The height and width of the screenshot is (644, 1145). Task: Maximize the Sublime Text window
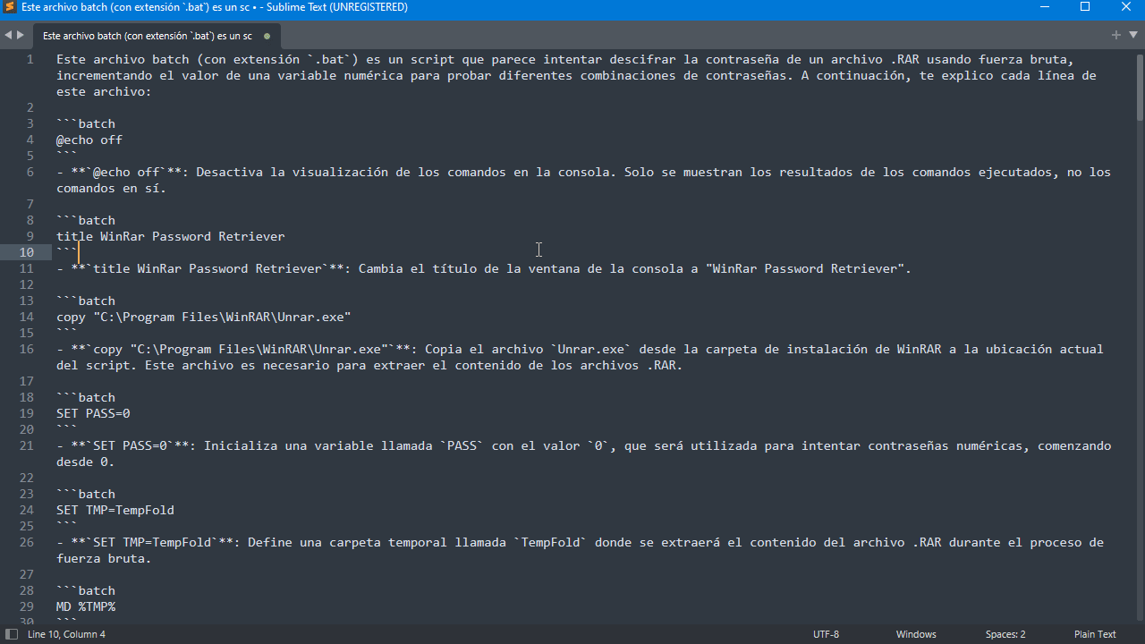1085,7
